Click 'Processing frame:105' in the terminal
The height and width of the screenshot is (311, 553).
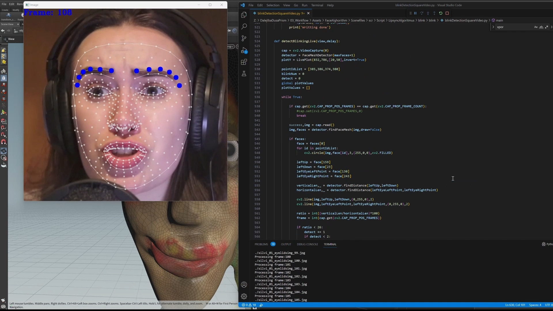(272, 296)
